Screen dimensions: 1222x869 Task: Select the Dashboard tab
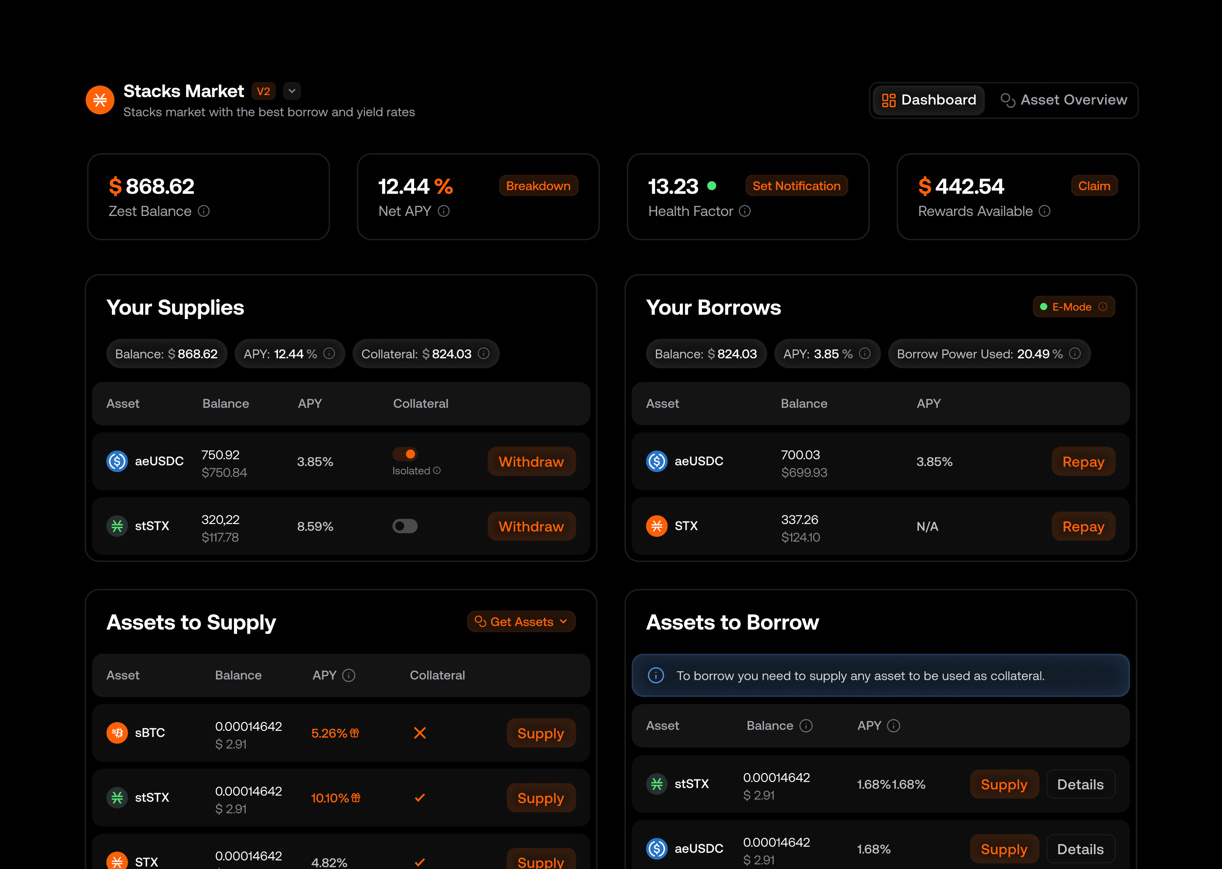929,100
